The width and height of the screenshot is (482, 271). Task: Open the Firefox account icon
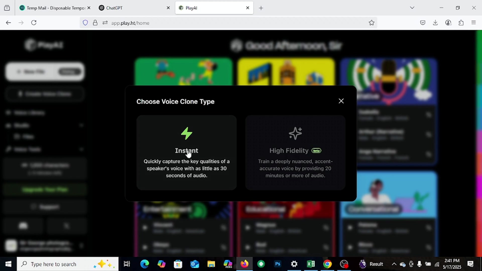[x=448, y=23]
